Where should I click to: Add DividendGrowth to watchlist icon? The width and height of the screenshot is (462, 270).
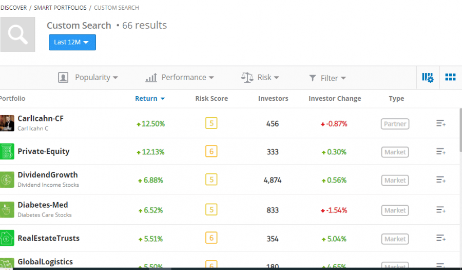point(440,180)
